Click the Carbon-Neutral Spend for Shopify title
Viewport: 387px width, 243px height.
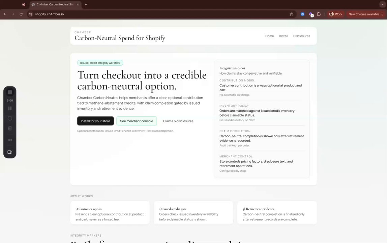(120, 38)
